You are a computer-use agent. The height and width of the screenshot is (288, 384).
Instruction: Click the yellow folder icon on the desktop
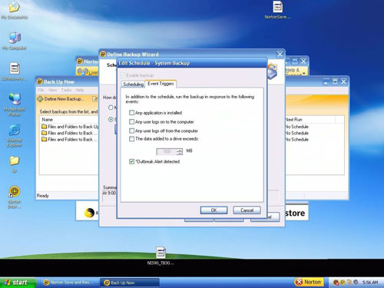tap(15, 161)
